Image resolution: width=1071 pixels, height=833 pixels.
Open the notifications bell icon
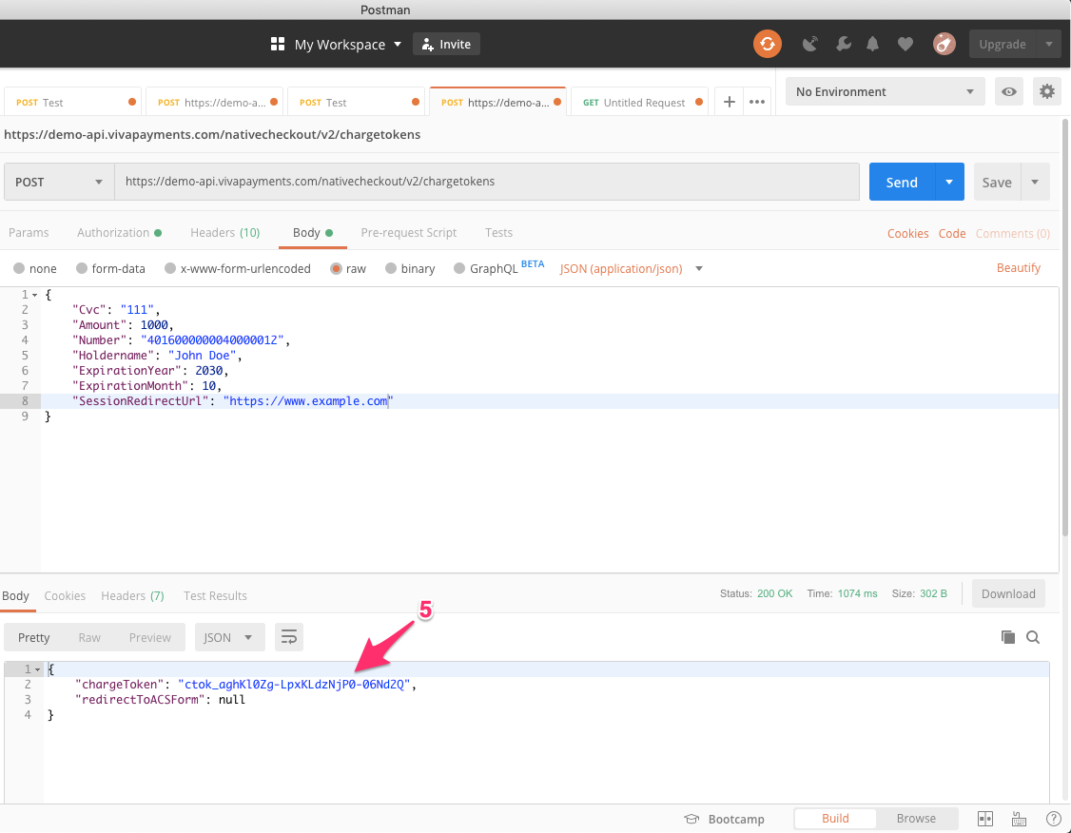coord(872,45)
